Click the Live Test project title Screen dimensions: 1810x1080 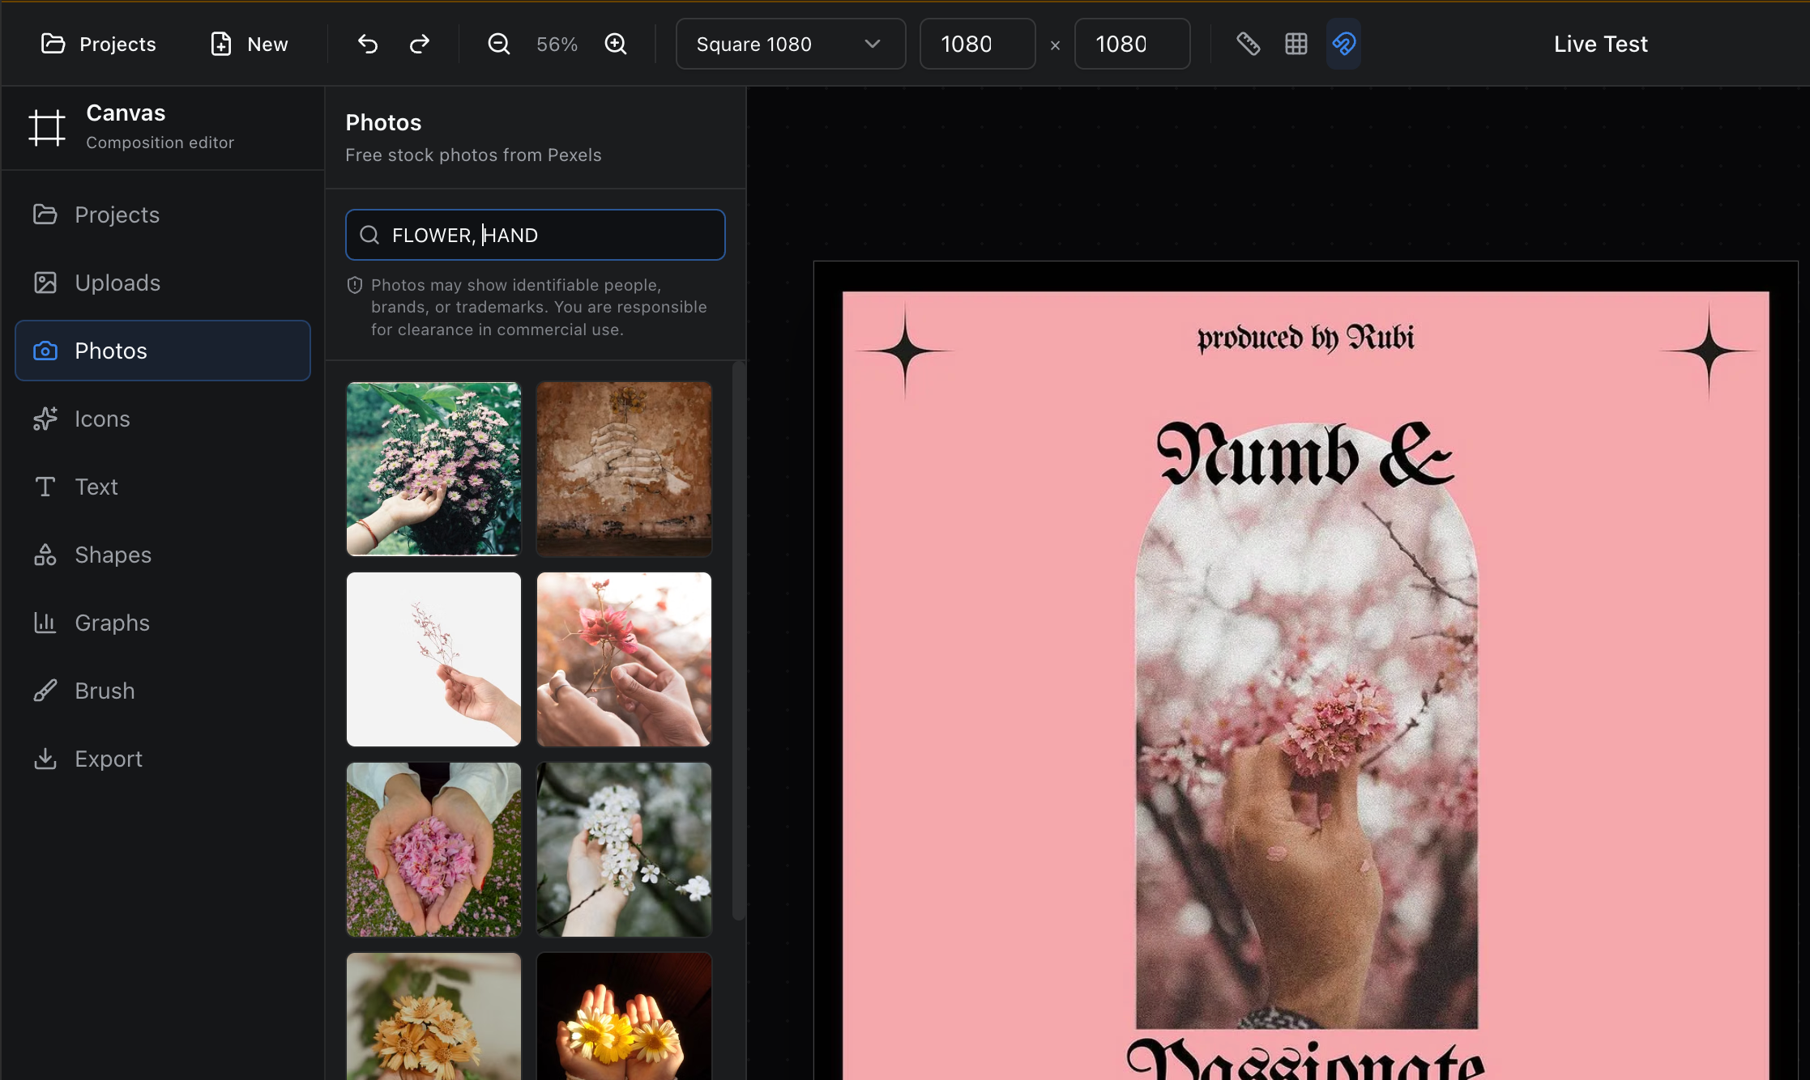click(1600, 44)
